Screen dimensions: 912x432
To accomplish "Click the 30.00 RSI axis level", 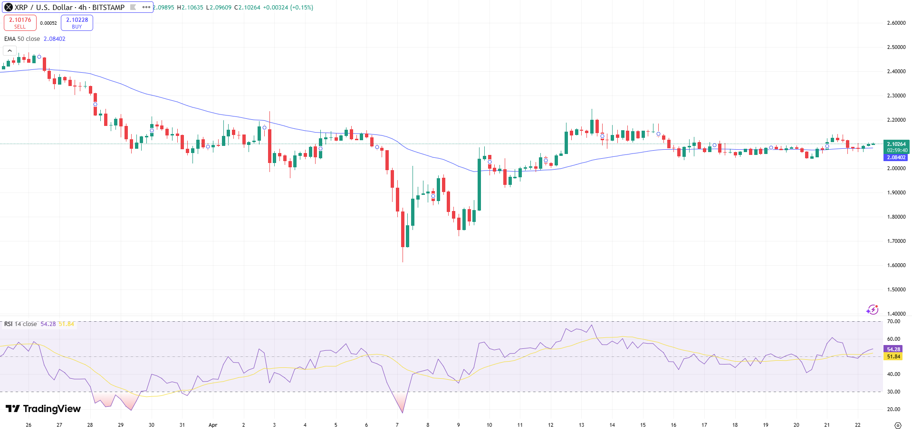I will tap(894, 392).
